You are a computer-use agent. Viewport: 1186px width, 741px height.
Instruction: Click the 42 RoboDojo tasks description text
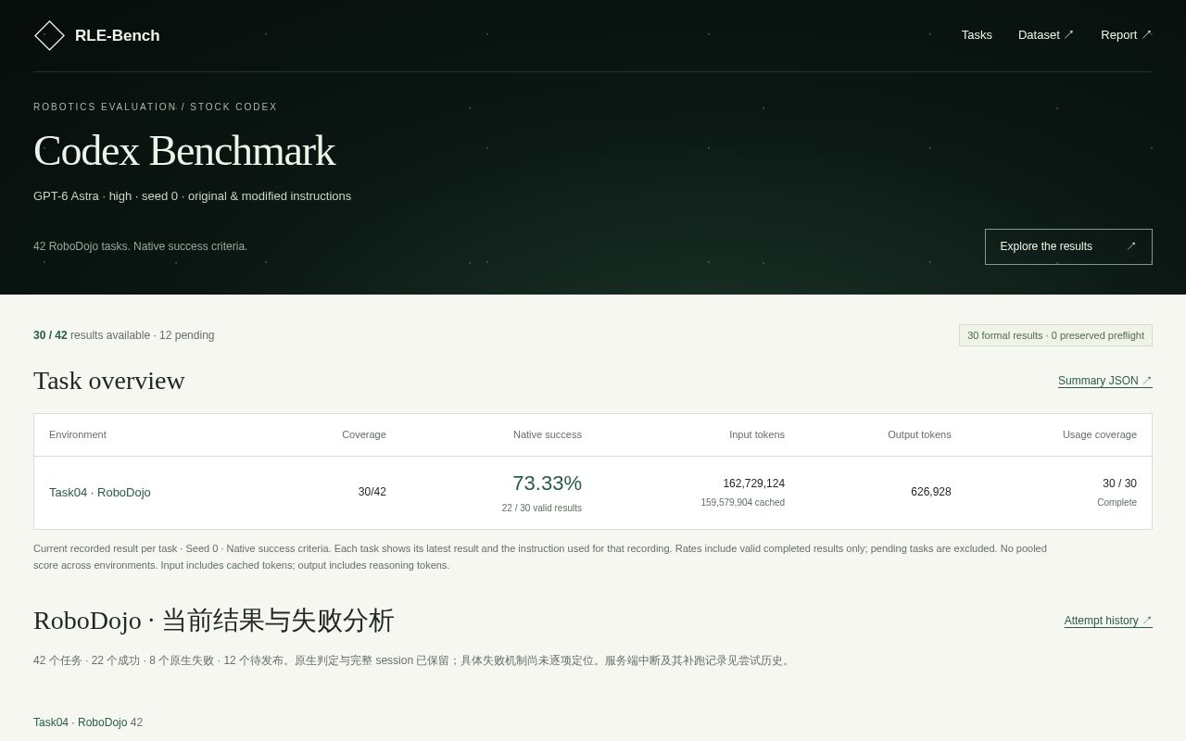coord(141,246)
